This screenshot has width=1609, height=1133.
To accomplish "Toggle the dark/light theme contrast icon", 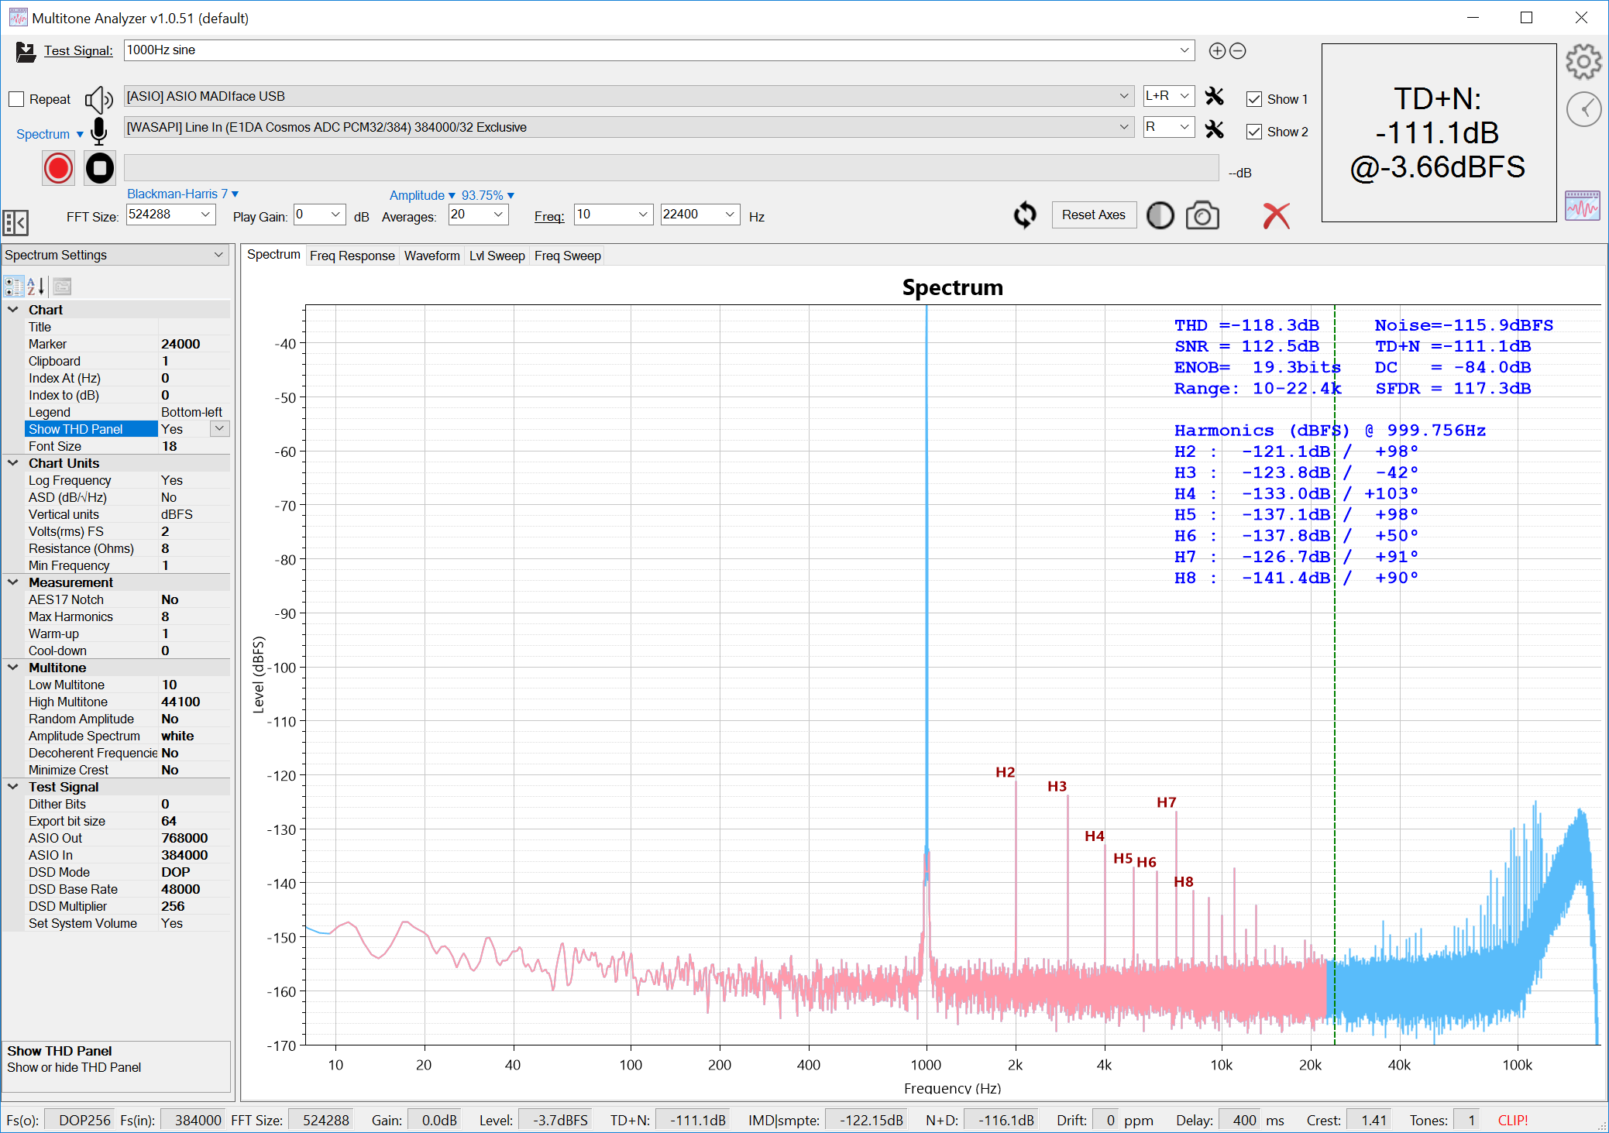I will (1160, 215).
